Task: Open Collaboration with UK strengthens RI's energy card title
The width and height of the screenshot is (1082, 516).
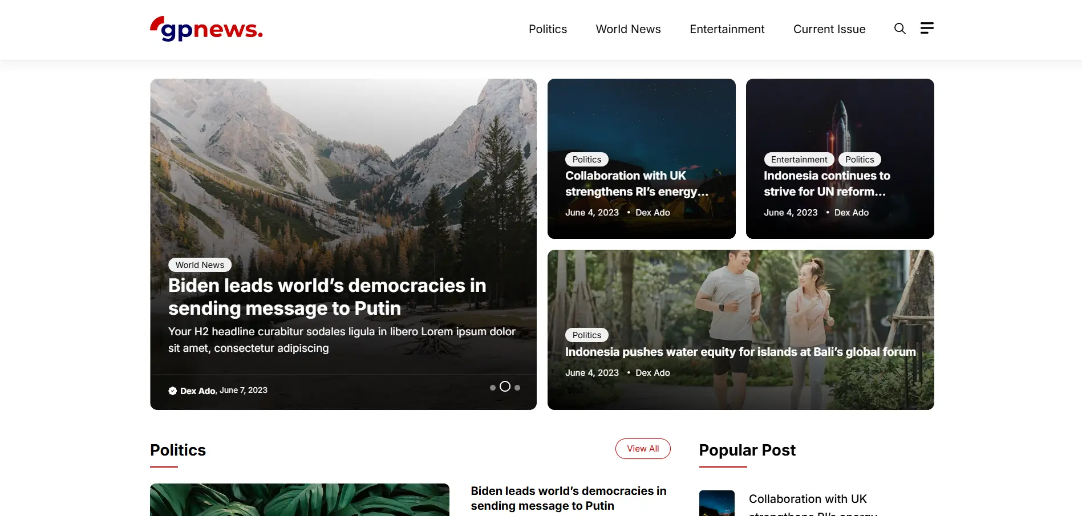Action: tap(637, 184)
